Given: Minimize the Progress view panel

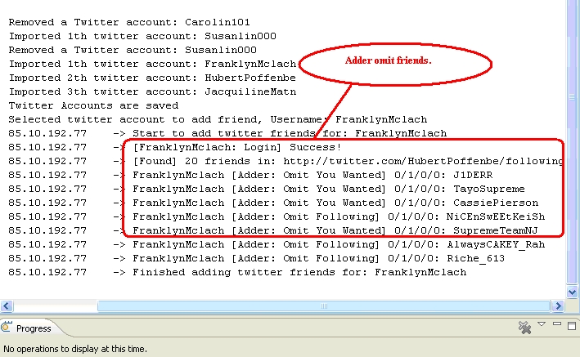Looking at the screenshot, I should click(x=557, y=324).
